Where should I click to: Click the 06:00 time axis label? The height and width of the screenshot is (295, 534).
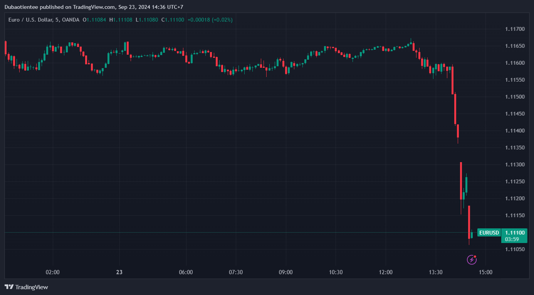coord(186,272)
